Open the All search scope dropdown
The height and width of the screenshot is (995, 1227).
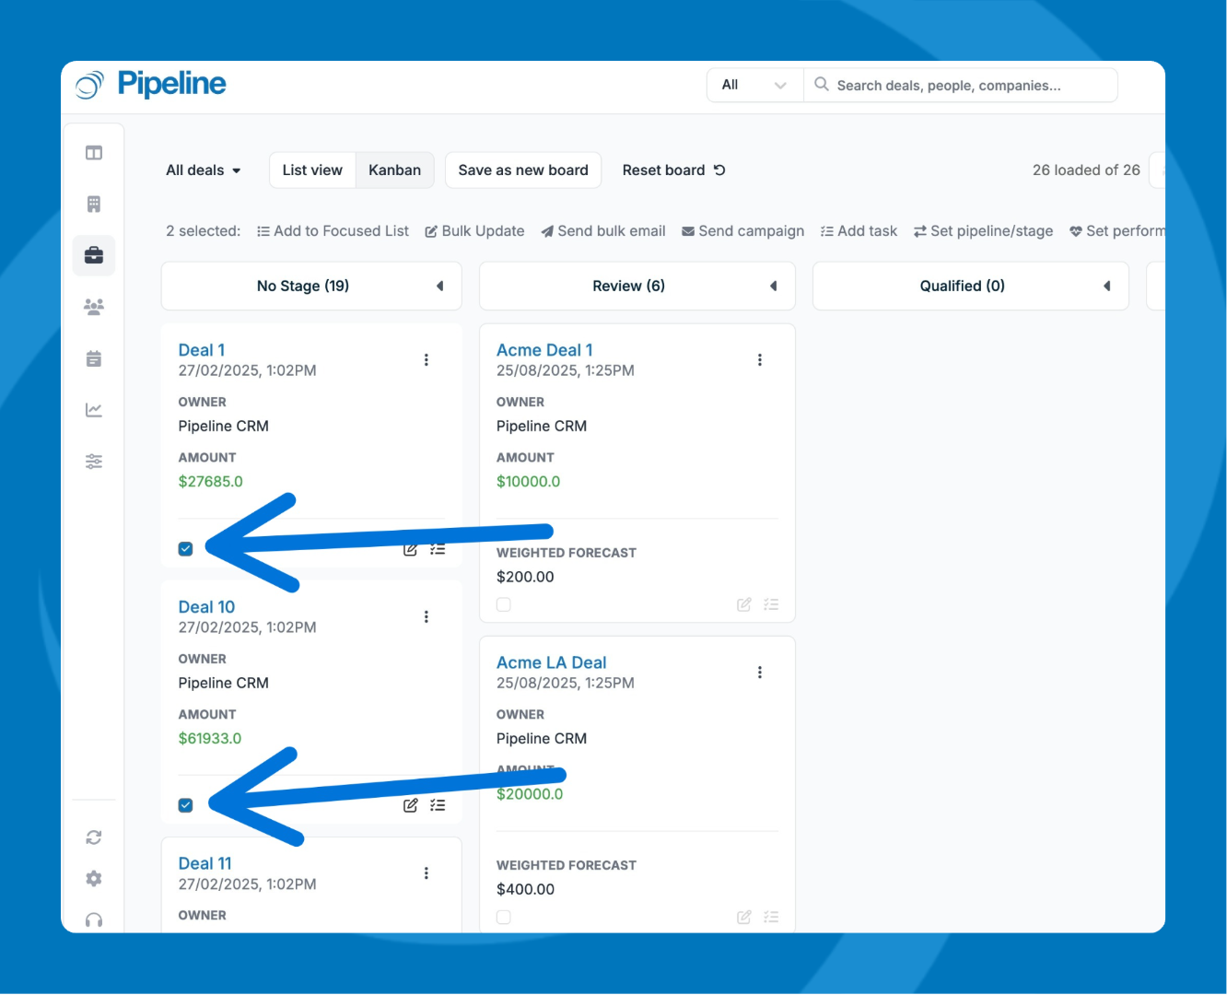tap(755, 85)
